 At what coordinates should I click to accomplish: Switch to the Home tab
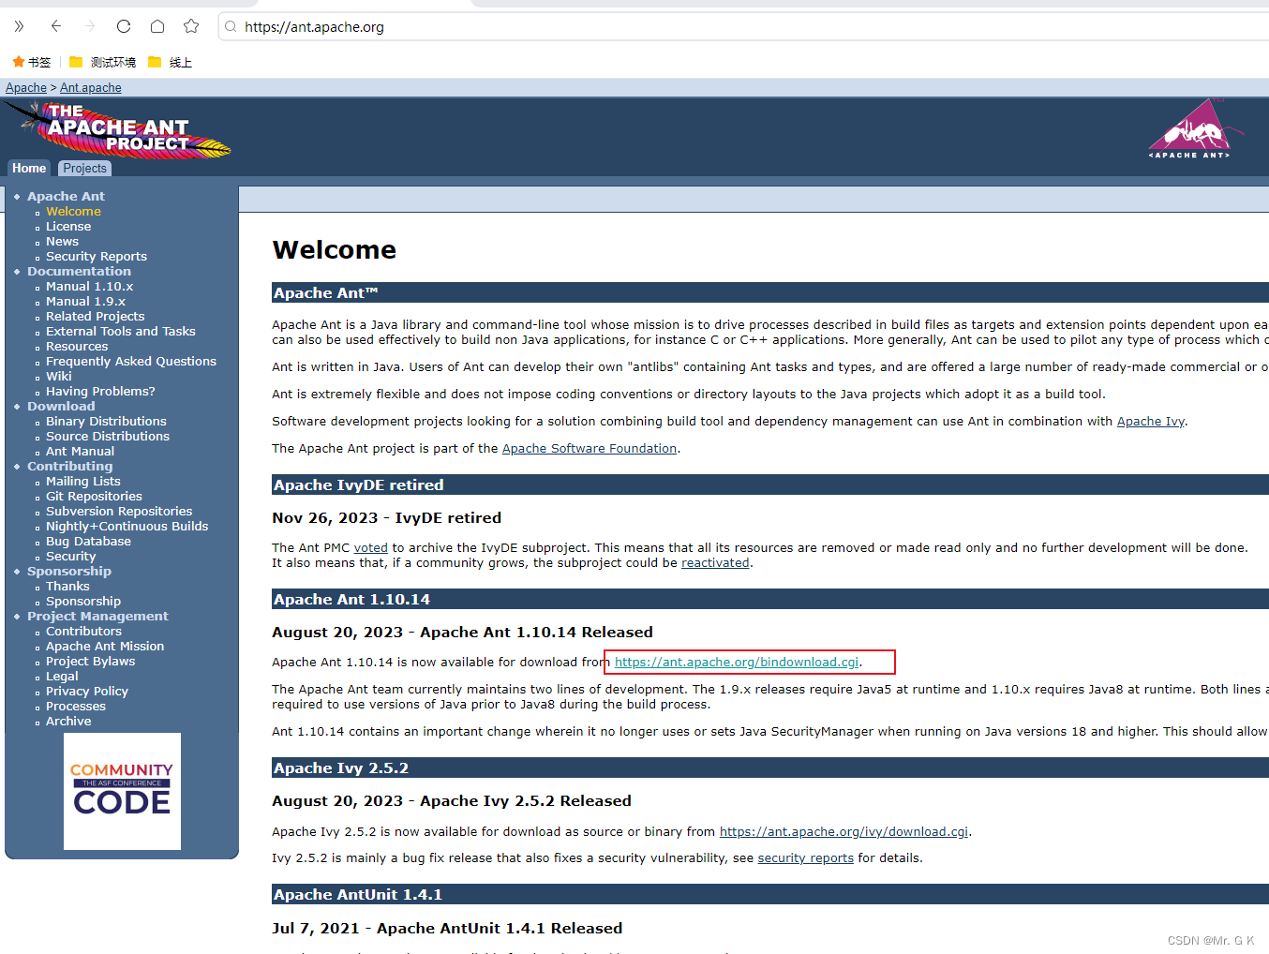(x=29, y=169)
